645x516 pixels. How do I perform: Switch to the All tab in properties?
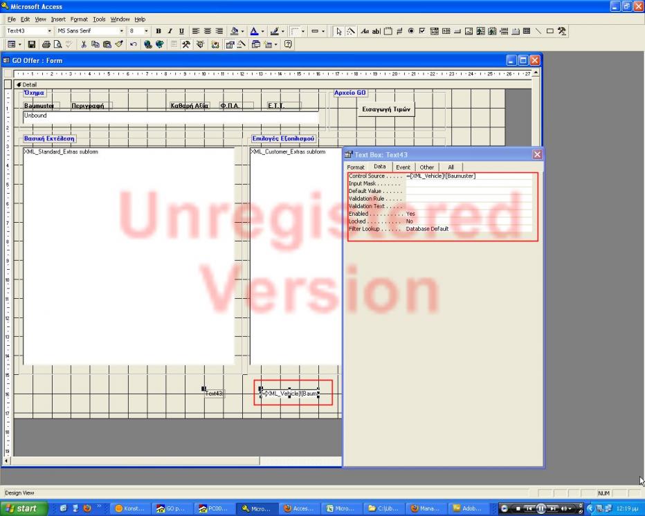[451, 167]
